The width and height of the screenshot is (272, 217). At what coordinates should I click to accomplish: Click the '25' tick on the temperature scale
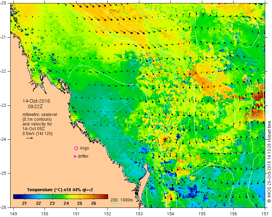coord(80,203)
